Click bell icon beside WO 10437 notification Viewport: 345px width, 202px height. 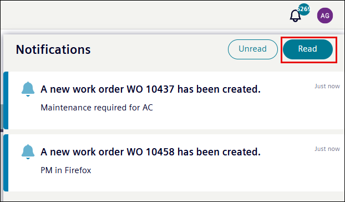coord(28,89)
